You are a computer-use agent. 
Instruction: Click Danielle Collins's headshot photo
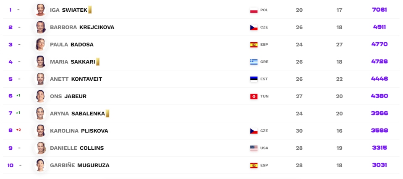41,148
